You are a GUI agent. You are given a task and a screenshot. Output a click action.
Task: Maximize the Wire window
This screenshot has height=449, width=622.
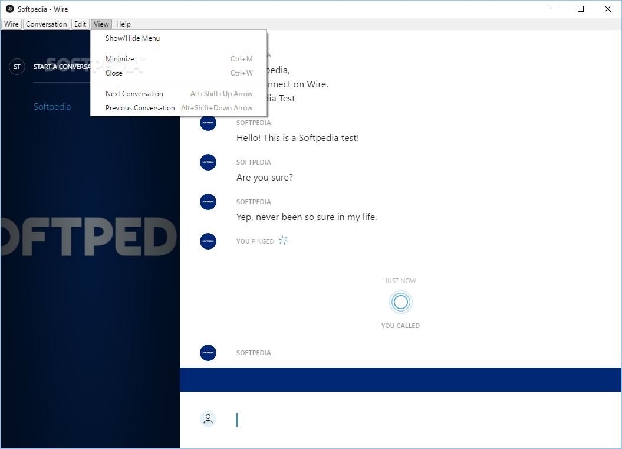pyautogui.click(x=581, y=9)
